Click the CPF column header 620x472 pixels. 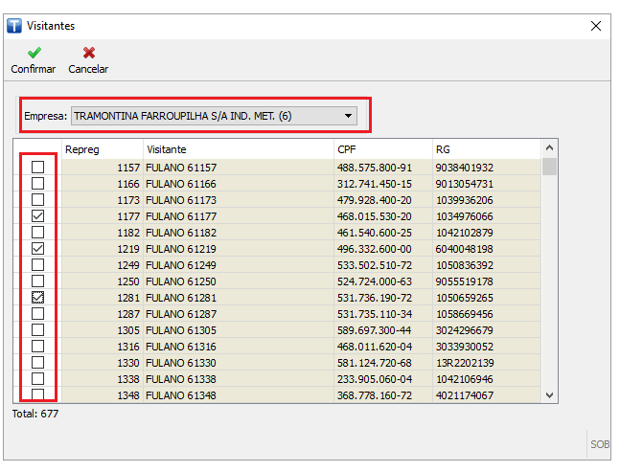(381, 149)
